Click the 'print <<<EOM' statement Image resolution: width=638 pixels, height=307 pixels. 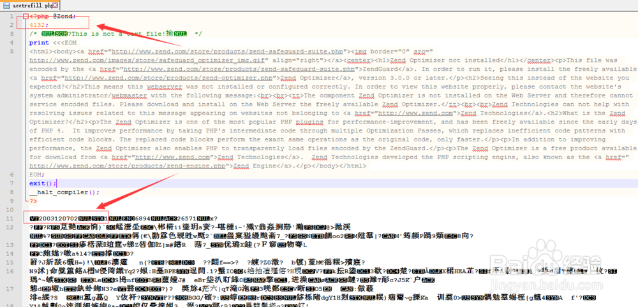(52, 43)
